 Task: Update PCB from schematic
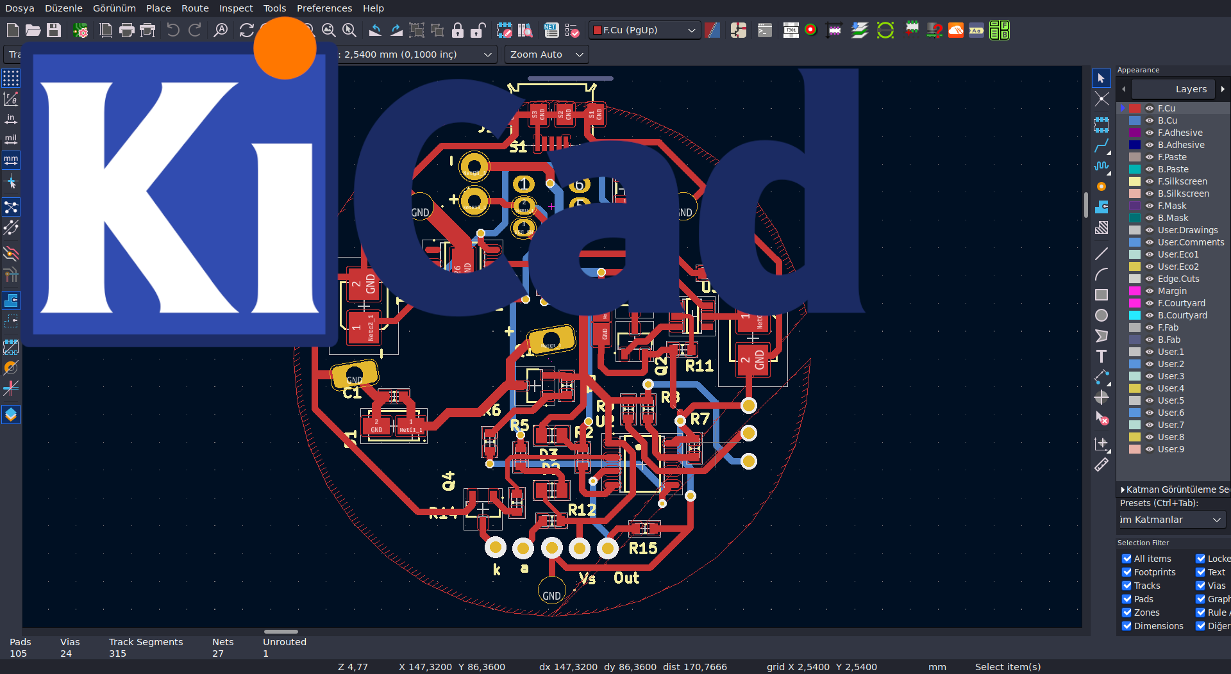(551, 30)
